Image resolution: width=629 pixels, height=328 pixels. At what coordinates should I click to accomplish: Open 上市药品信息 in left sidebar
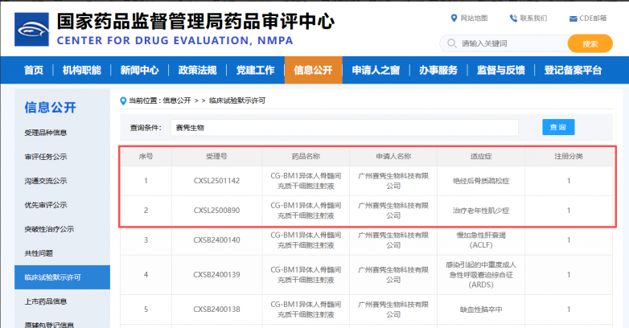[x=46, y=301]
